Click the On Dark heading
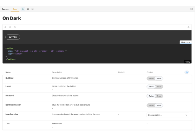The width and height of the screenshot is (195, 139). (x=12, y=18)
